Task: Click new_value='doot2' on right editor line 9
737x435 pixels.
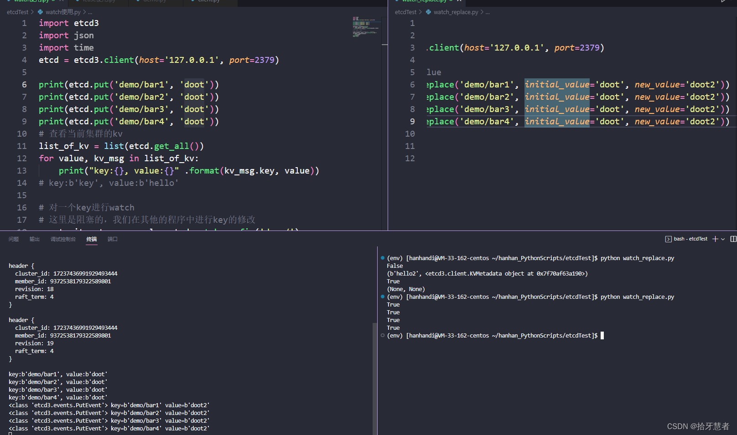Action: [677, 122]
